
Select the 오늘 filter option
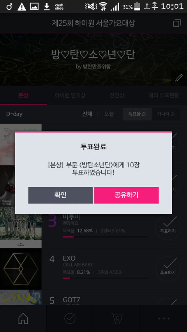click(109, 114)
